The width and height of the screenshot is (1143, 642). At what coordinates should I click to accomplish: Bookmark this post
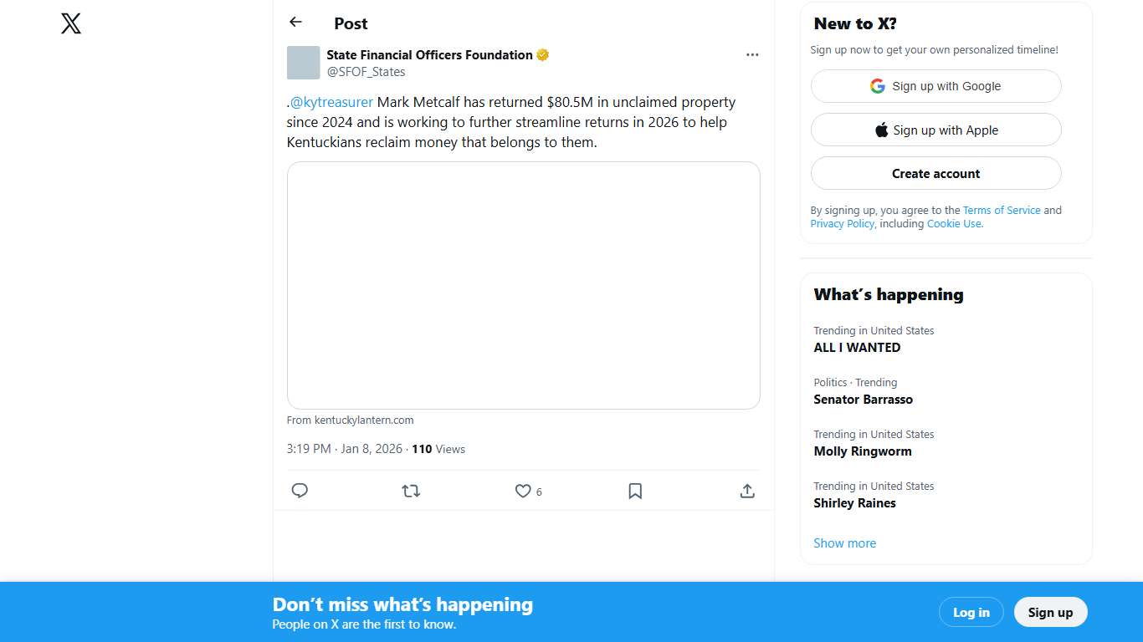pyautogui.click(x=635, y=491)
